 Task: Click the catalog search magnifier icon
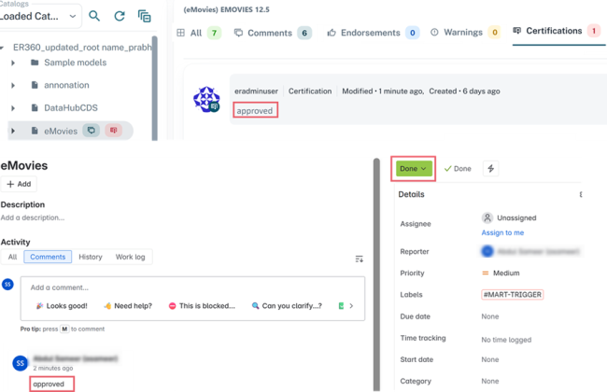94,16
